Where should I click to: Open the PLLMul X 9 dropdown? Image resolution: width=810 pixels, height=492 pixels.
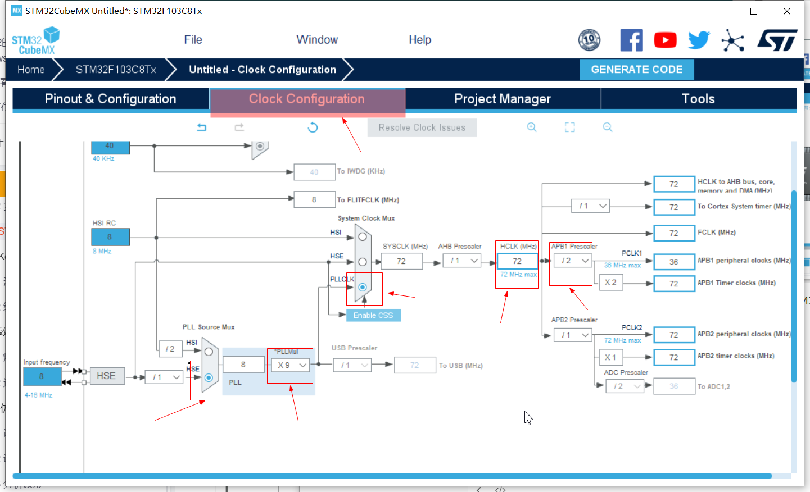290,365
